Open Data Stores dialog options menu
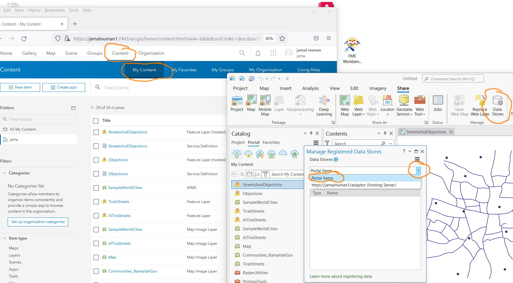 click(417, 159)
